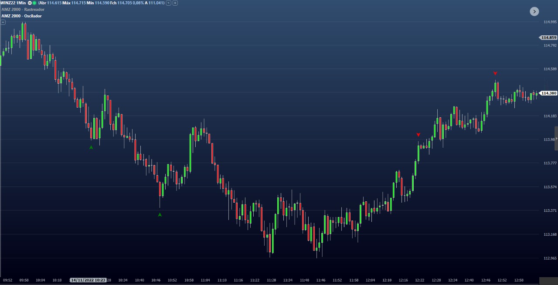The height and width of the screenshot is (285, 558).
Task: Click the 114.859 price marker on the axis
Action: pos(548,37)
